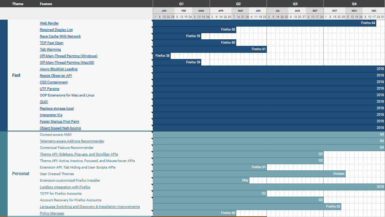Open the Policy Manager link
The image size is (385, 217).
point(52,213)
